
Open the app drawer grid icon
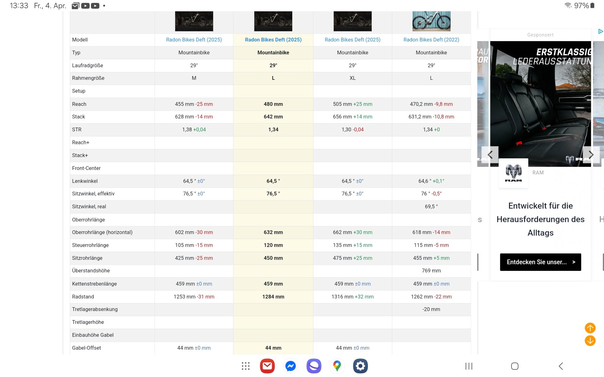pos(246,366)
